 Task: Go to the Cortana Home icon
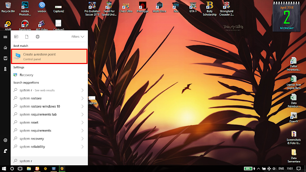[x=5, y=48]
